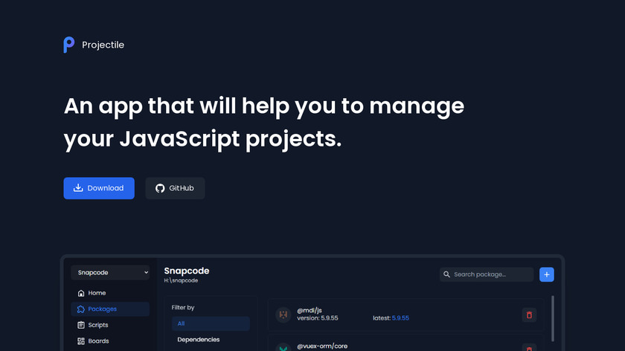This screenshot has width=625, height=351.
Task: Filter by Dependencies
Action: pos(198,339)
